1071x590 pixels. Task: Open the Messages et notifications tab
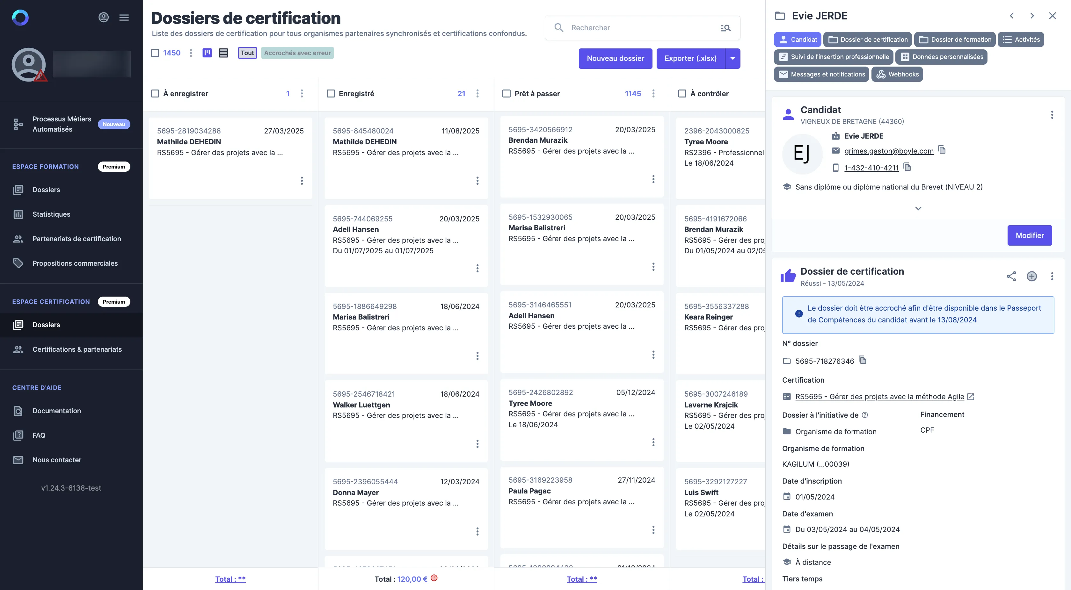(x=821, y=74)
